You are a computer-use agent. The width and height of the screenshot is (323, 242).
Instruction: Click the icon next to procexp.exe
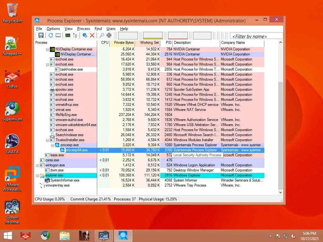tap(57, 145)
